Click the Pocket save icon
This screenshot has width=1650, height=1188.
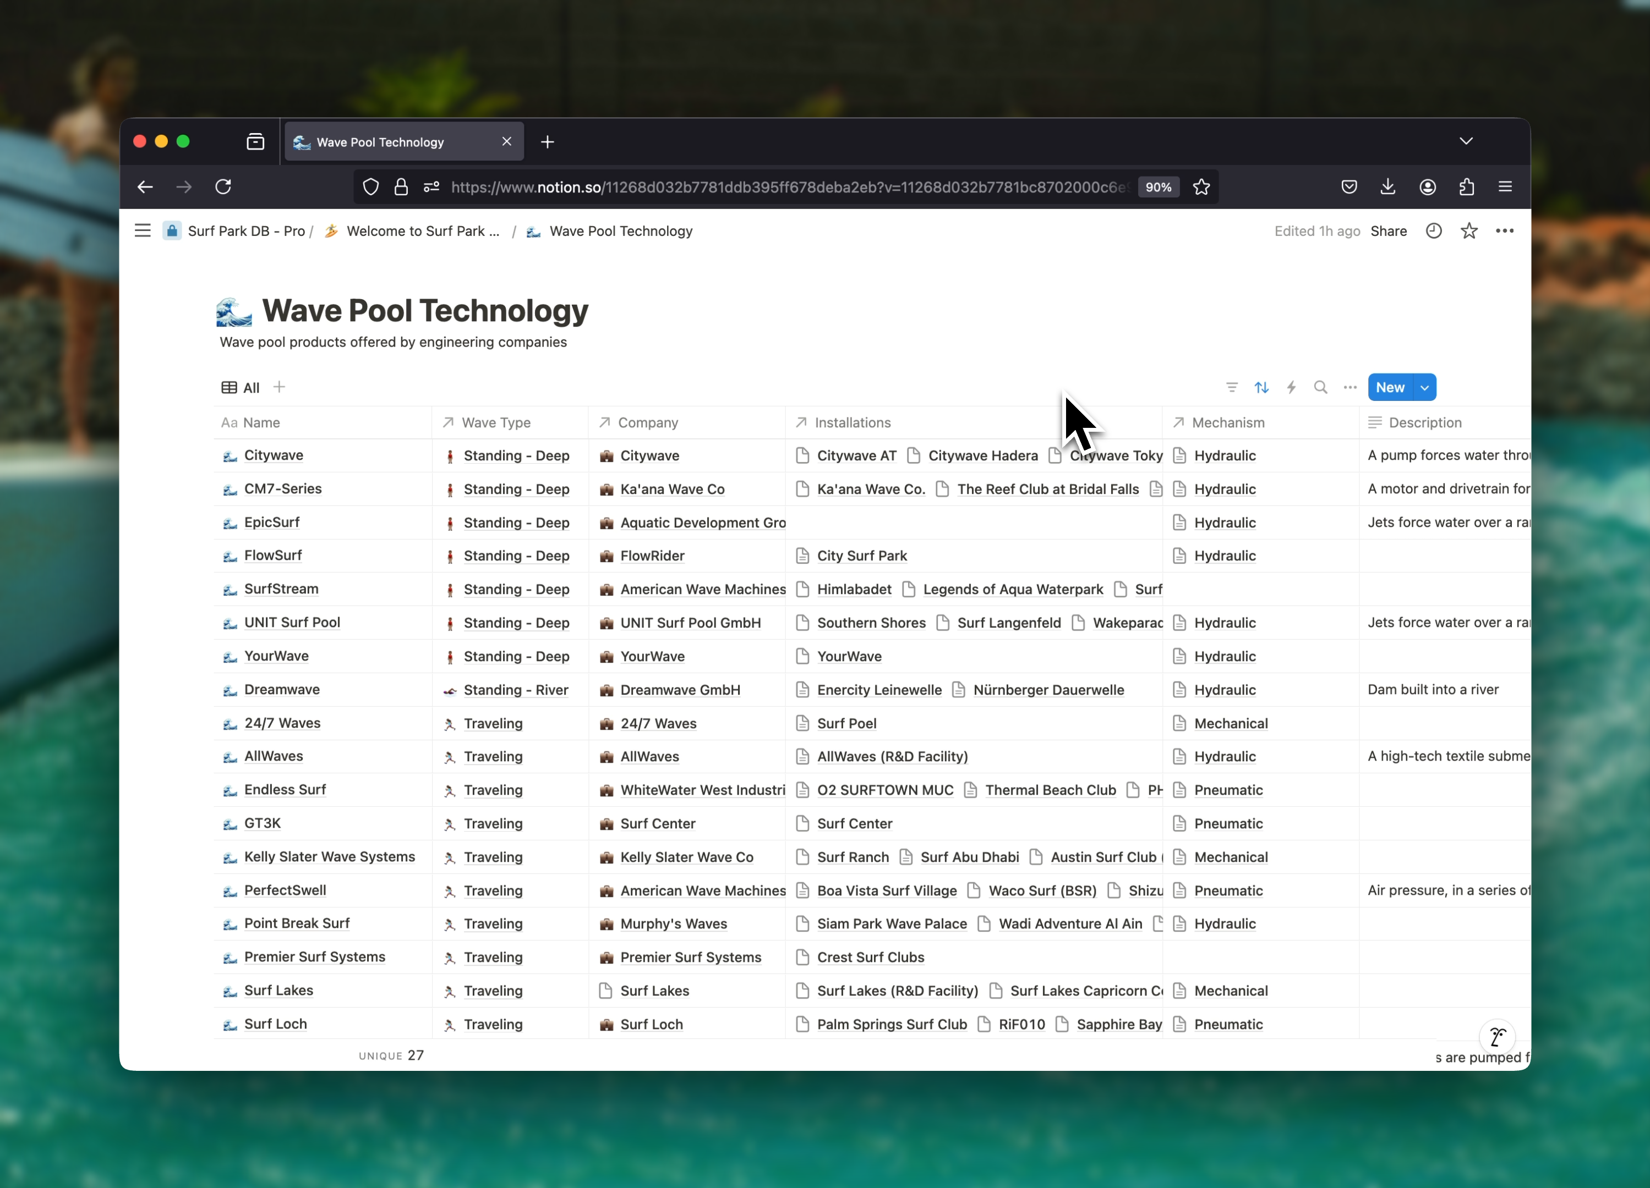1349,187
